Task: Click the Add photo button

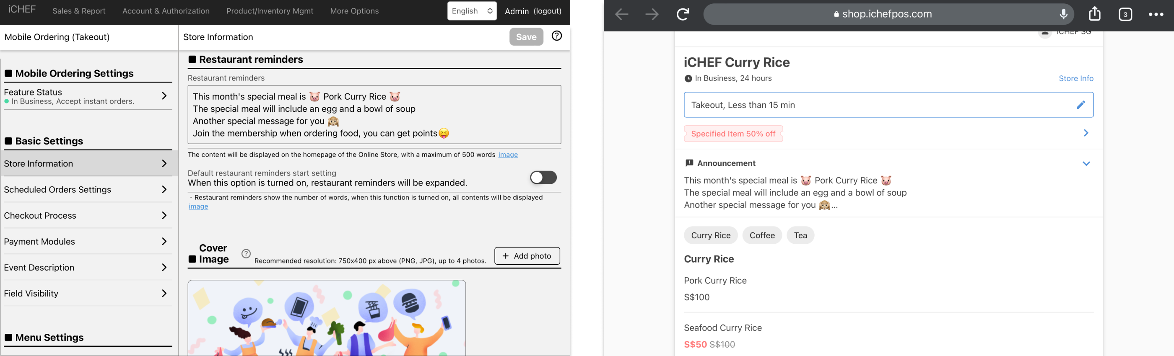Action: tap(527, 256)
